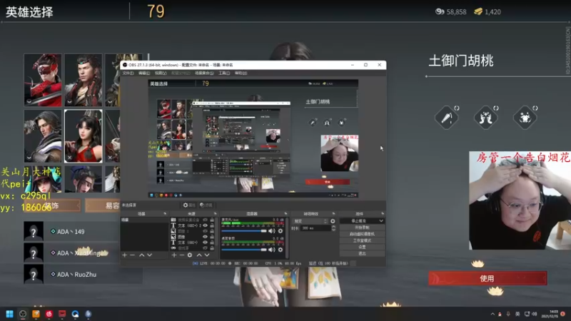Open source properties gear in sources toolbar

click(190, 255)
